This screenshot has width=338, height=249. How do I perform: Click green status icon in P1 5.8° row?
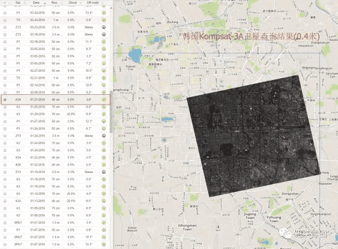coord(104,230)
